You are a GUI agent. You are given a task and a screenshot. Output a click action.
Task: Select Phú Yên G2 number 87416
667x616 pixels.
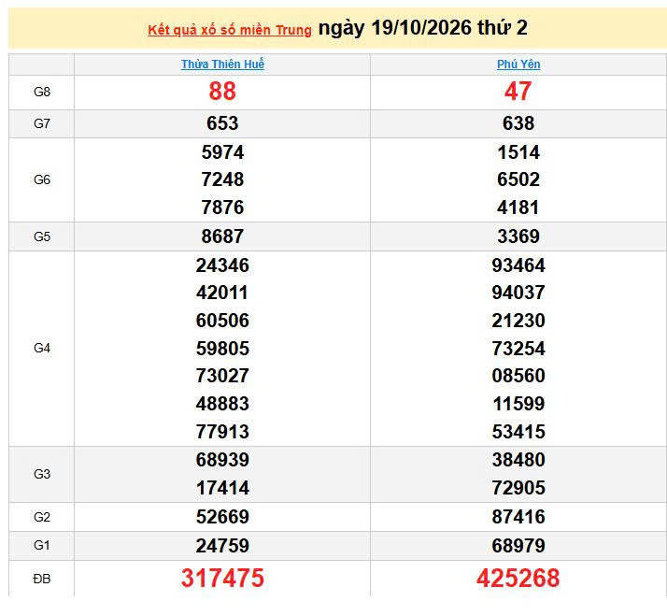[x=518, y=517]
